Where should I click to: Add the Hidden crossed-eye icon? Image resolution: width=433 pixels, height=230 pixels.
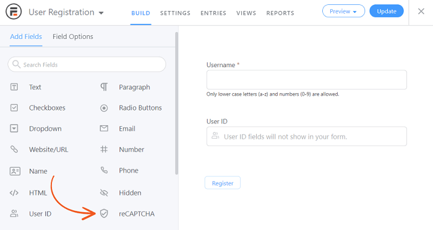[104, 192]
